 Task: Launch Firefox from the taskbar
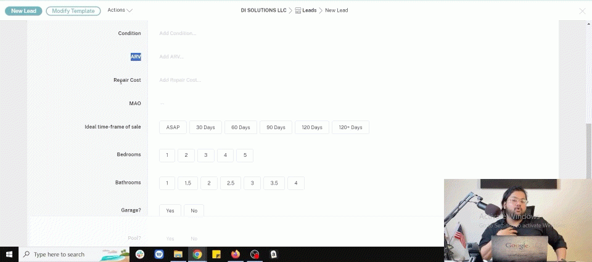point(236,254)
